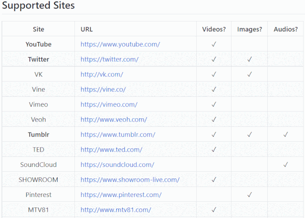Visit the showroom-live.com link

130,180
